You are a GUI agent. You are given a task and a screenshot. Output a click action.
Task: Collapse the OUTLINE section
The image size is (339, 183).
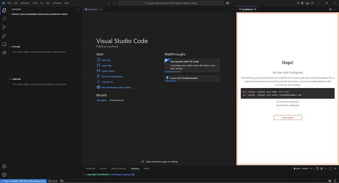[10, 46]
